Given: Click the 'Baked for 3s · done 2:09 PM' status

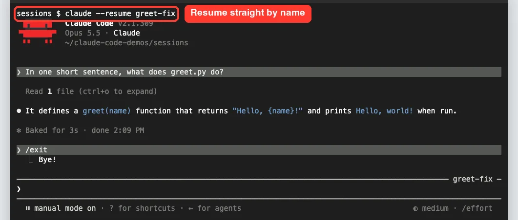Looking at the screenshot, I should (84, 130).
